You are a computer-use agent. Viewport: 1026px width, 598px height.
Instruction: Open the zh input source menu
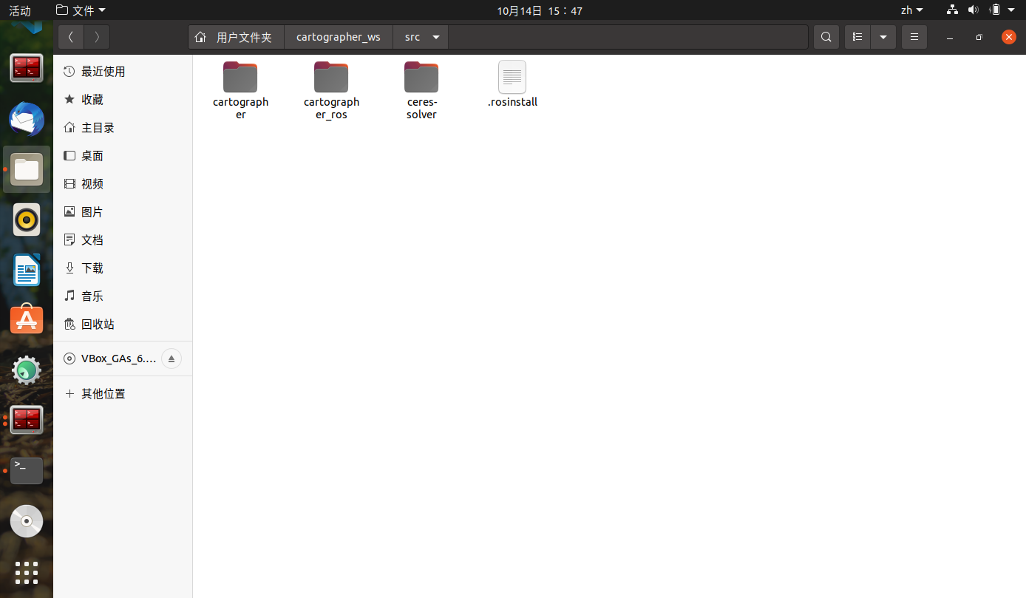pos(911,10)
